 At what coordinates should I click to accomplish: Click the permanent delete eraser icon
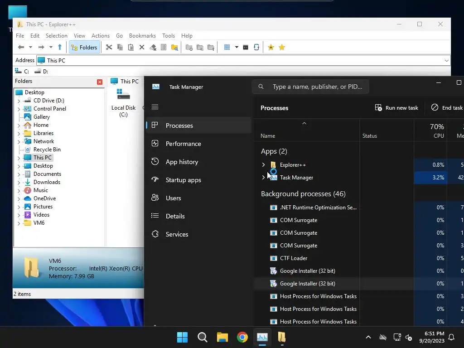(153, 47)
